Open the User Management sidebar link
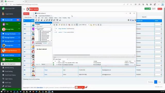This screenshot has height=93, width=165. tap(11, 64)
